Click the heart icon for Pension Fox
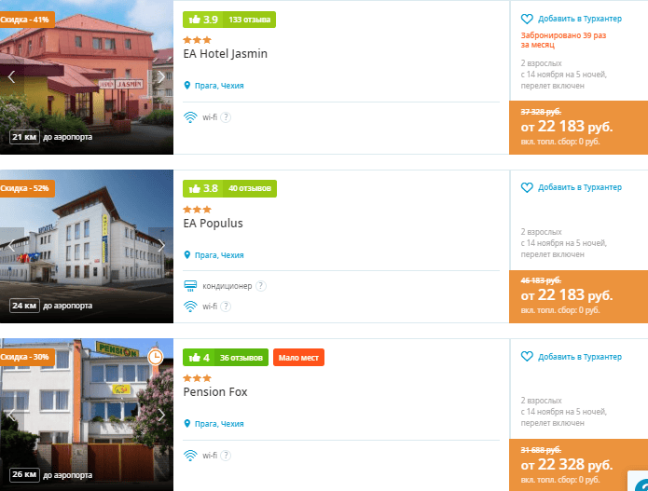 (527, 357)
